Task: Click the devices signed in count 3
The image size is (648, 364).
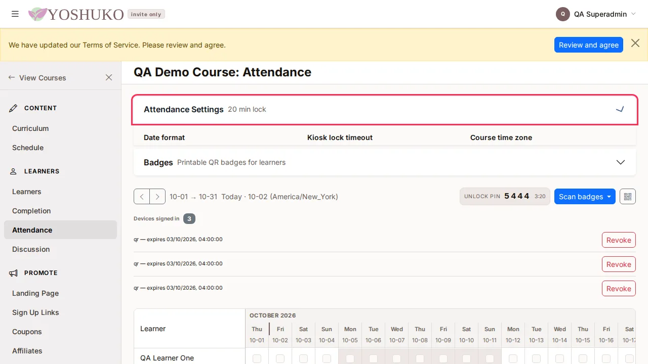Action: 189,219
